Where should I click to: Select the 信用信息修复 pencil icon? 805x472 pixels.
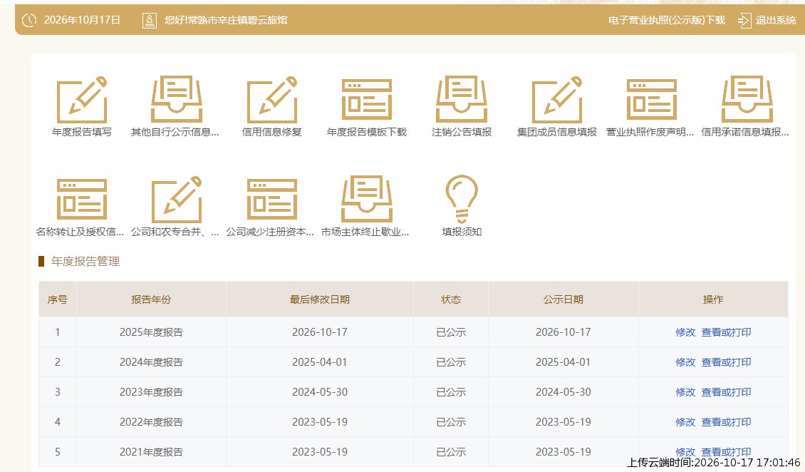(271, 100)
